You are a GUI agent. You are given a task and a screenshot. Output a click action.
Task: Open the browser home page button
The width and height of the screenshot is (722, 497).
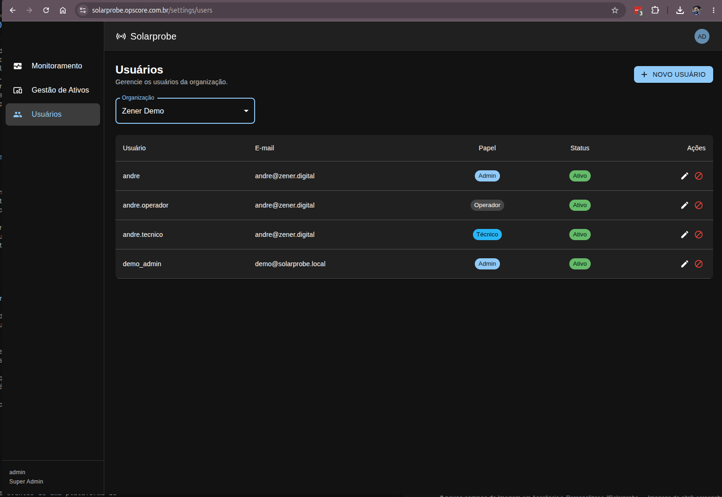point(63,10)
